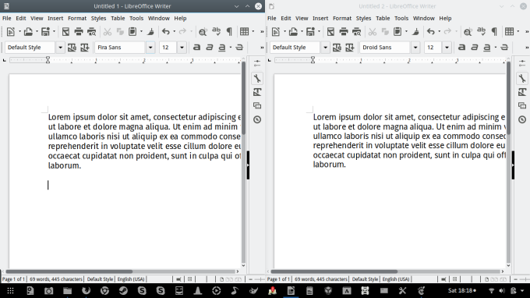Toggle Underline in Untitled 1 window
The image size is (530, 298).
point(221,48)
